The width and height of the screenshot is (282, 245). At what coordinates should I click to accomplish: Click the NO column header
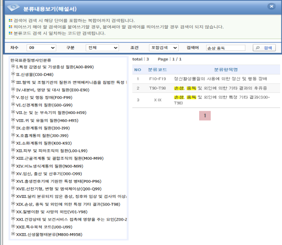tap(138, 70)
